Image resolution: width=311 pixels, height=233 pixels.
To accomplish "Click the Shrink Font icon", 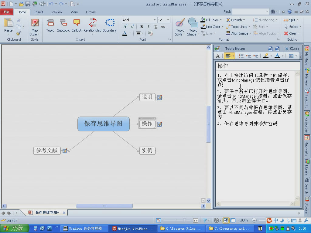I will [132, 27].
